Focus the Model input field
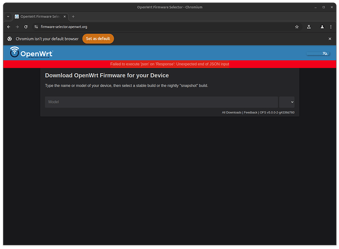 pos(161,102)
